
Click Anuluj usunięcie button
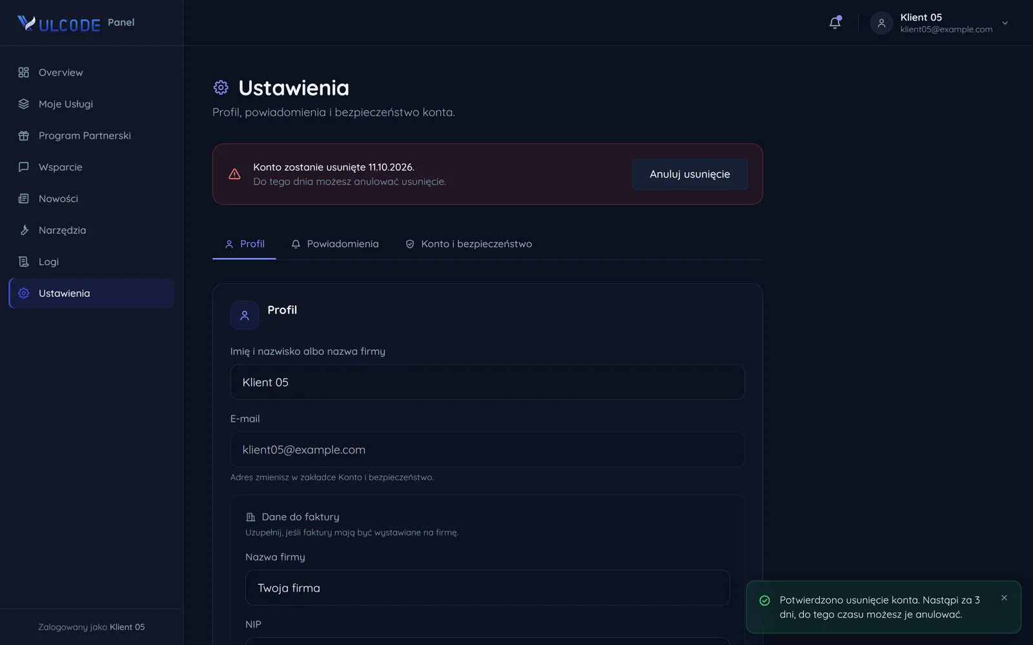click(690, 174)
